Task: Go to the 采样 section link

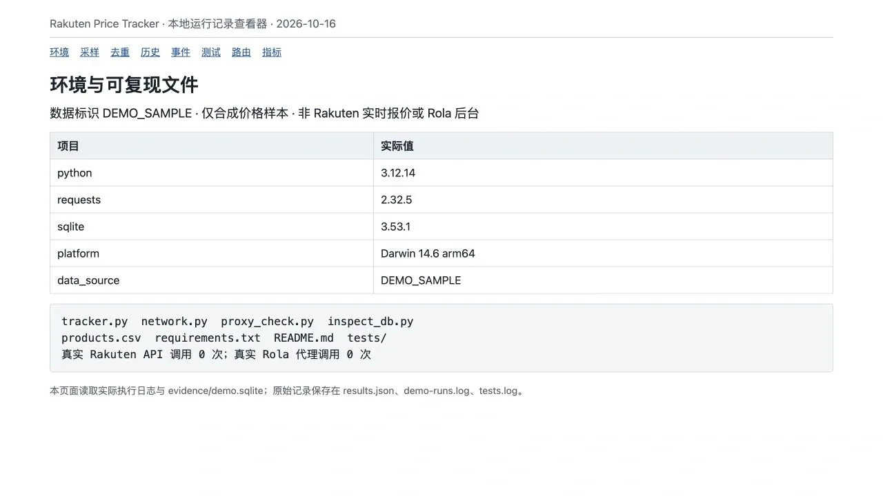Action: 90,52
